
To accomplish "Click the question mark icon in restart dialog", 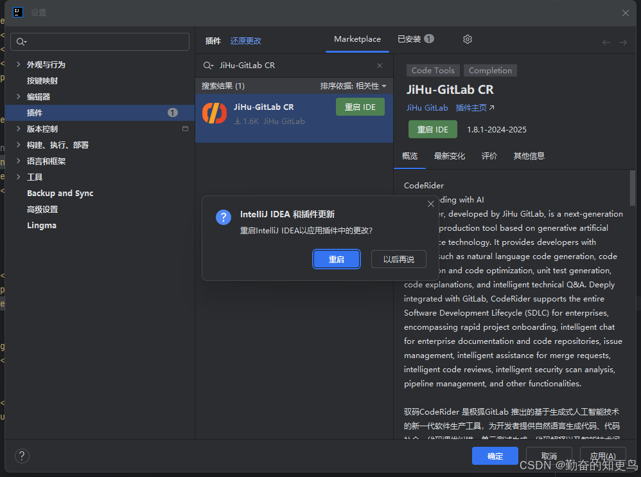I will 224,217.
